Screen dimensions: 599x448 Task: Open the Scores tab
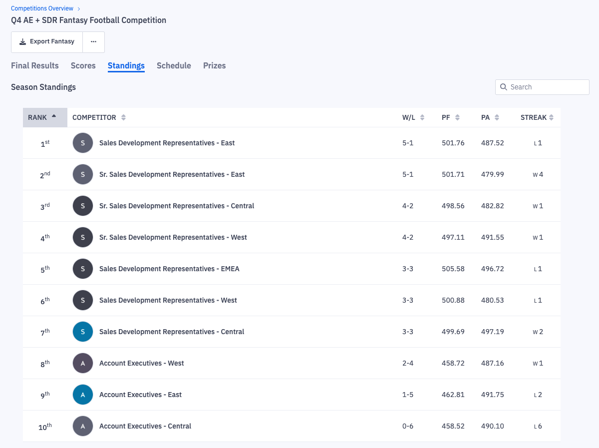(83, 65)
